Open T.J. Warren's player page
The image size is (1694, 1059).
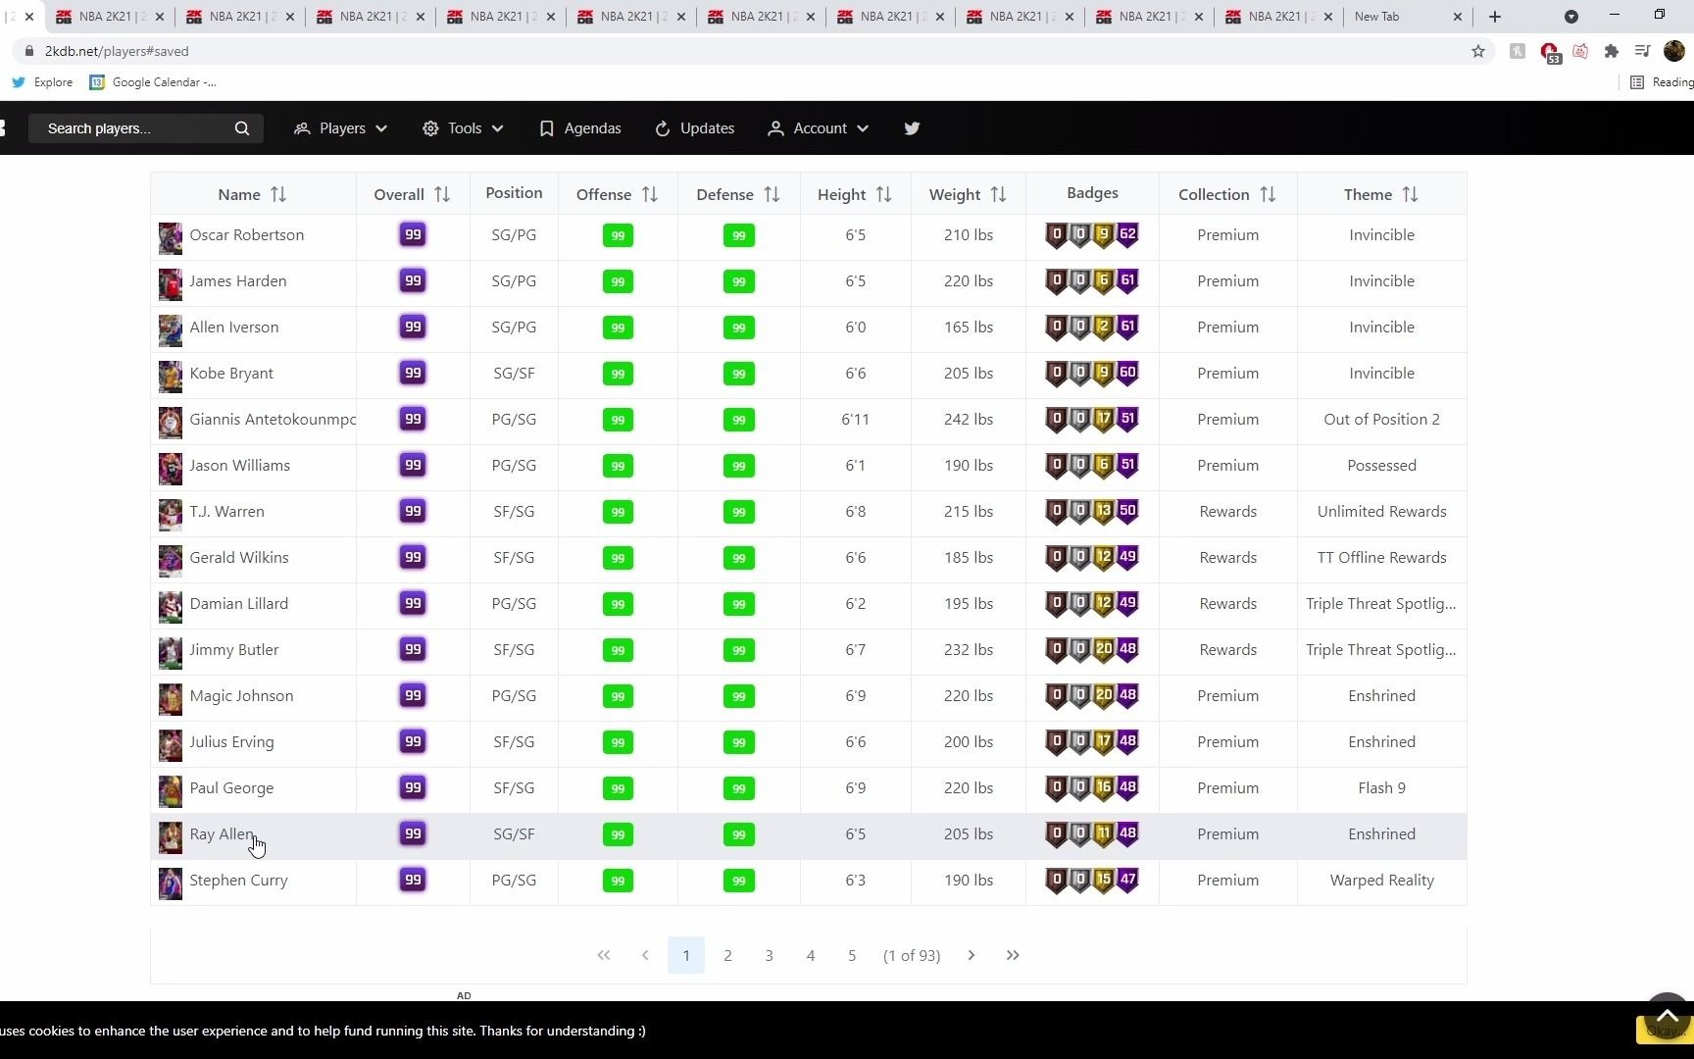click(226, 512)
